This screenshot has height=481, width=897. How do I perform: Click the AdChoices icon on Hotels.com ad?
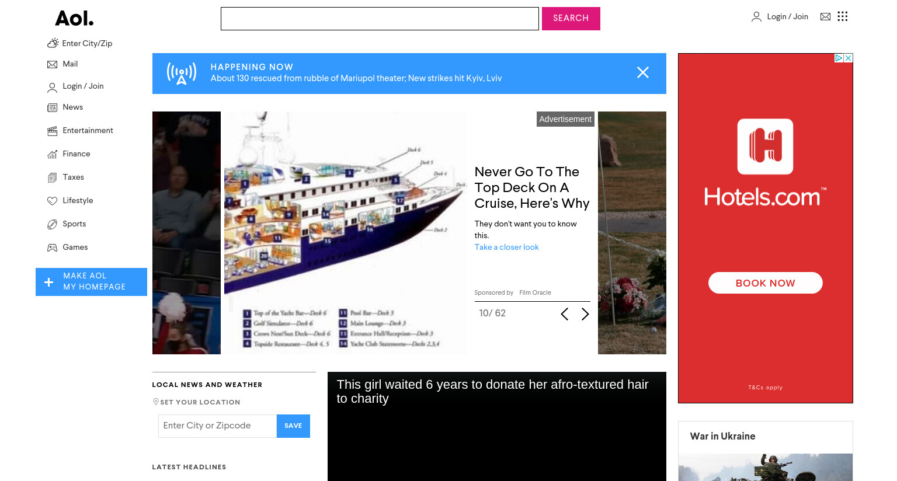point(839,58)
